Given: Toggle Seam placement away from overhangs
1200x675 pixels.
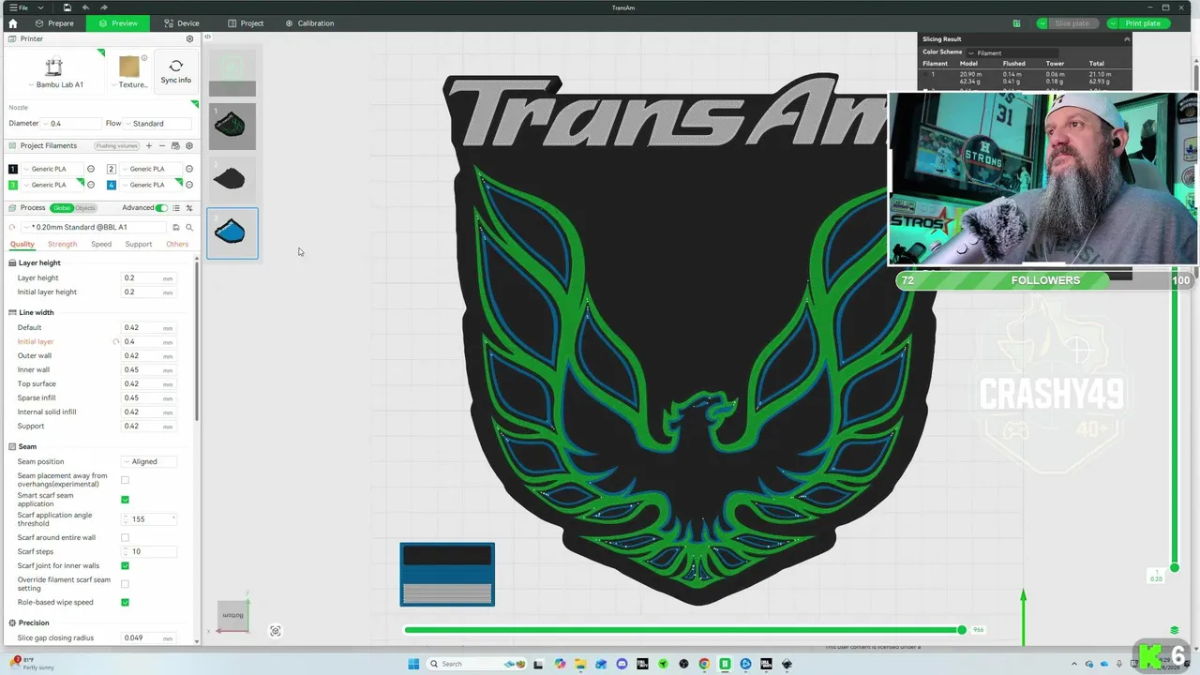Looking at the screenshot, I should pyautogui.click(x=125, y=480).
